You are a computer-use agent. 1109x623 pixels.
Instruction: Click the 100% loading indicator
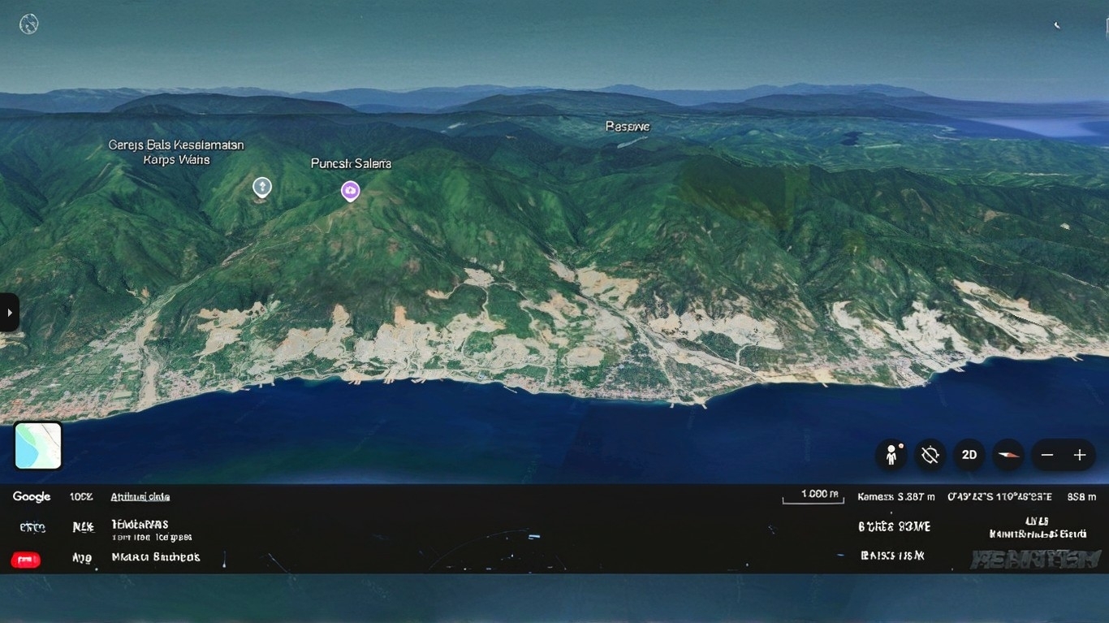click(x=81, y=496)
